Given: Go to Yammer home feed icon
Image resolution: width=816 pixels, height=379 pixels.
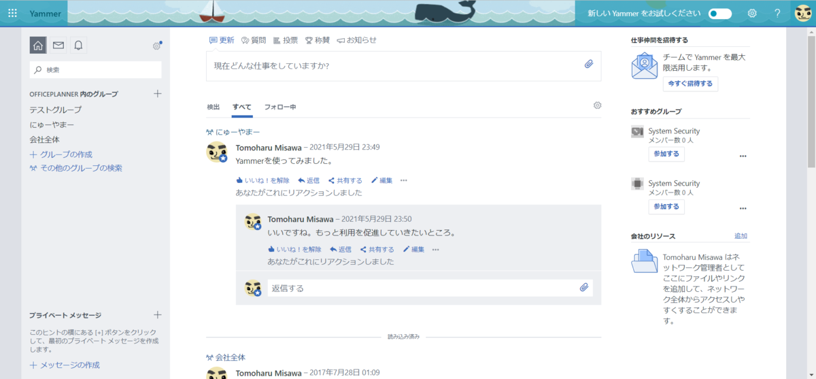Looking at the screenshot, I should tap(38, 46).
